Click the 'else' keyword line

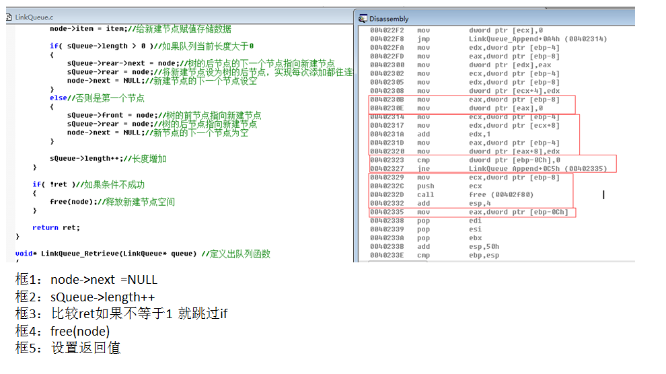click(x=97, y=98)
